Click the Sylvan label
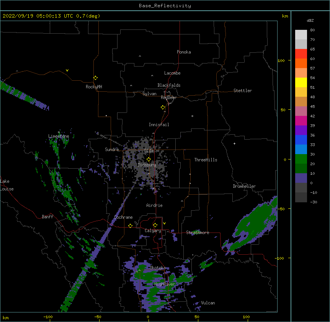330x322 pixels. click(x=149, y=94)
